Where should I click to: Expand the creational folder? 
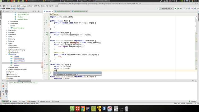pos(9,21)
